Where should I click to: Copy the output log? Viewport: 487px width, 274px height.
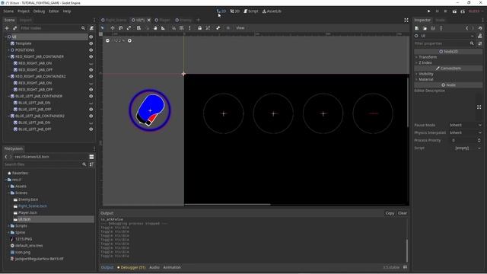coord(390,213)
